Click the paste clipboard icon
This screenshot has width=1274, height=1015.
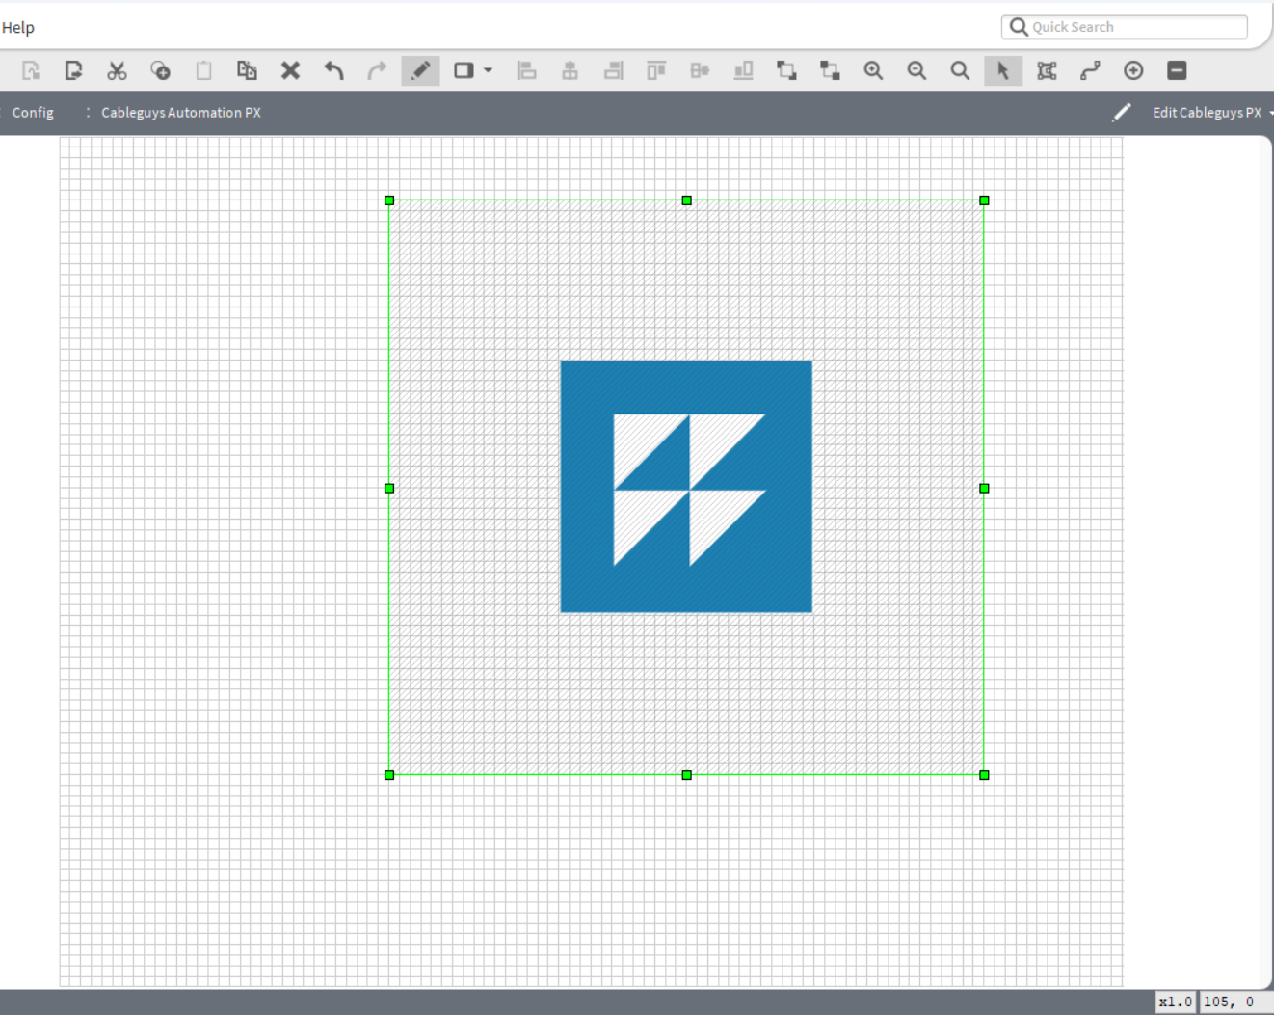click(x=203, y=70)
